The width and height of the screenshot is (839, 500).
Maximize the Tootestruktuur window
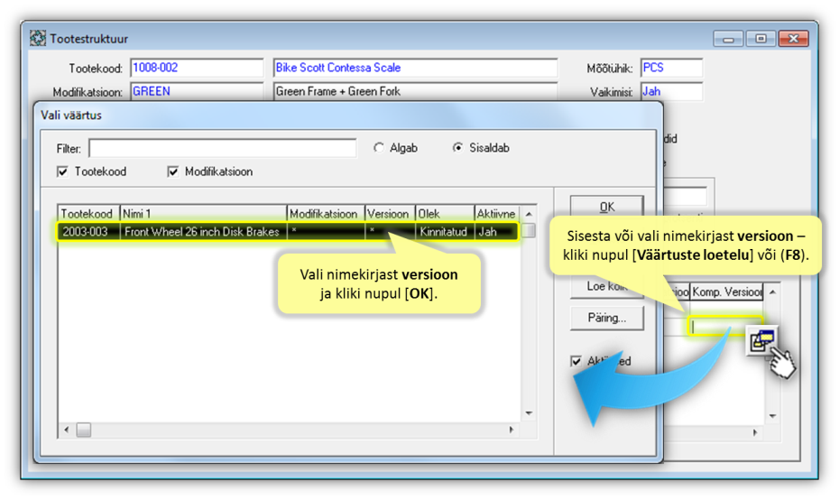tap(761, 39)
